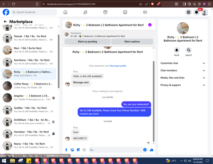Open Sticky Notes yellow taskbar icon
213x164 pixels.
[x=29, y=161]
